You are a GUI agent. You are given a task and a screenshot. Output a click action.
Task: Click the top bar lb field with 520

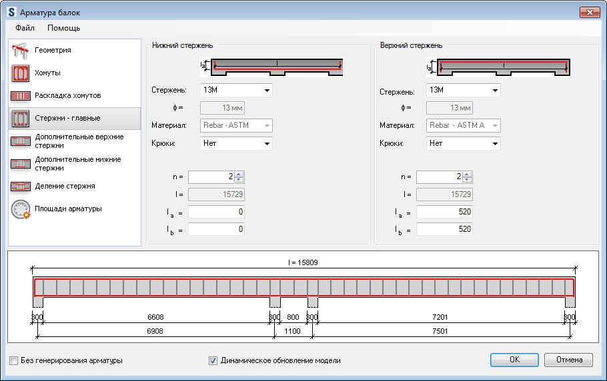pos(444,230)
